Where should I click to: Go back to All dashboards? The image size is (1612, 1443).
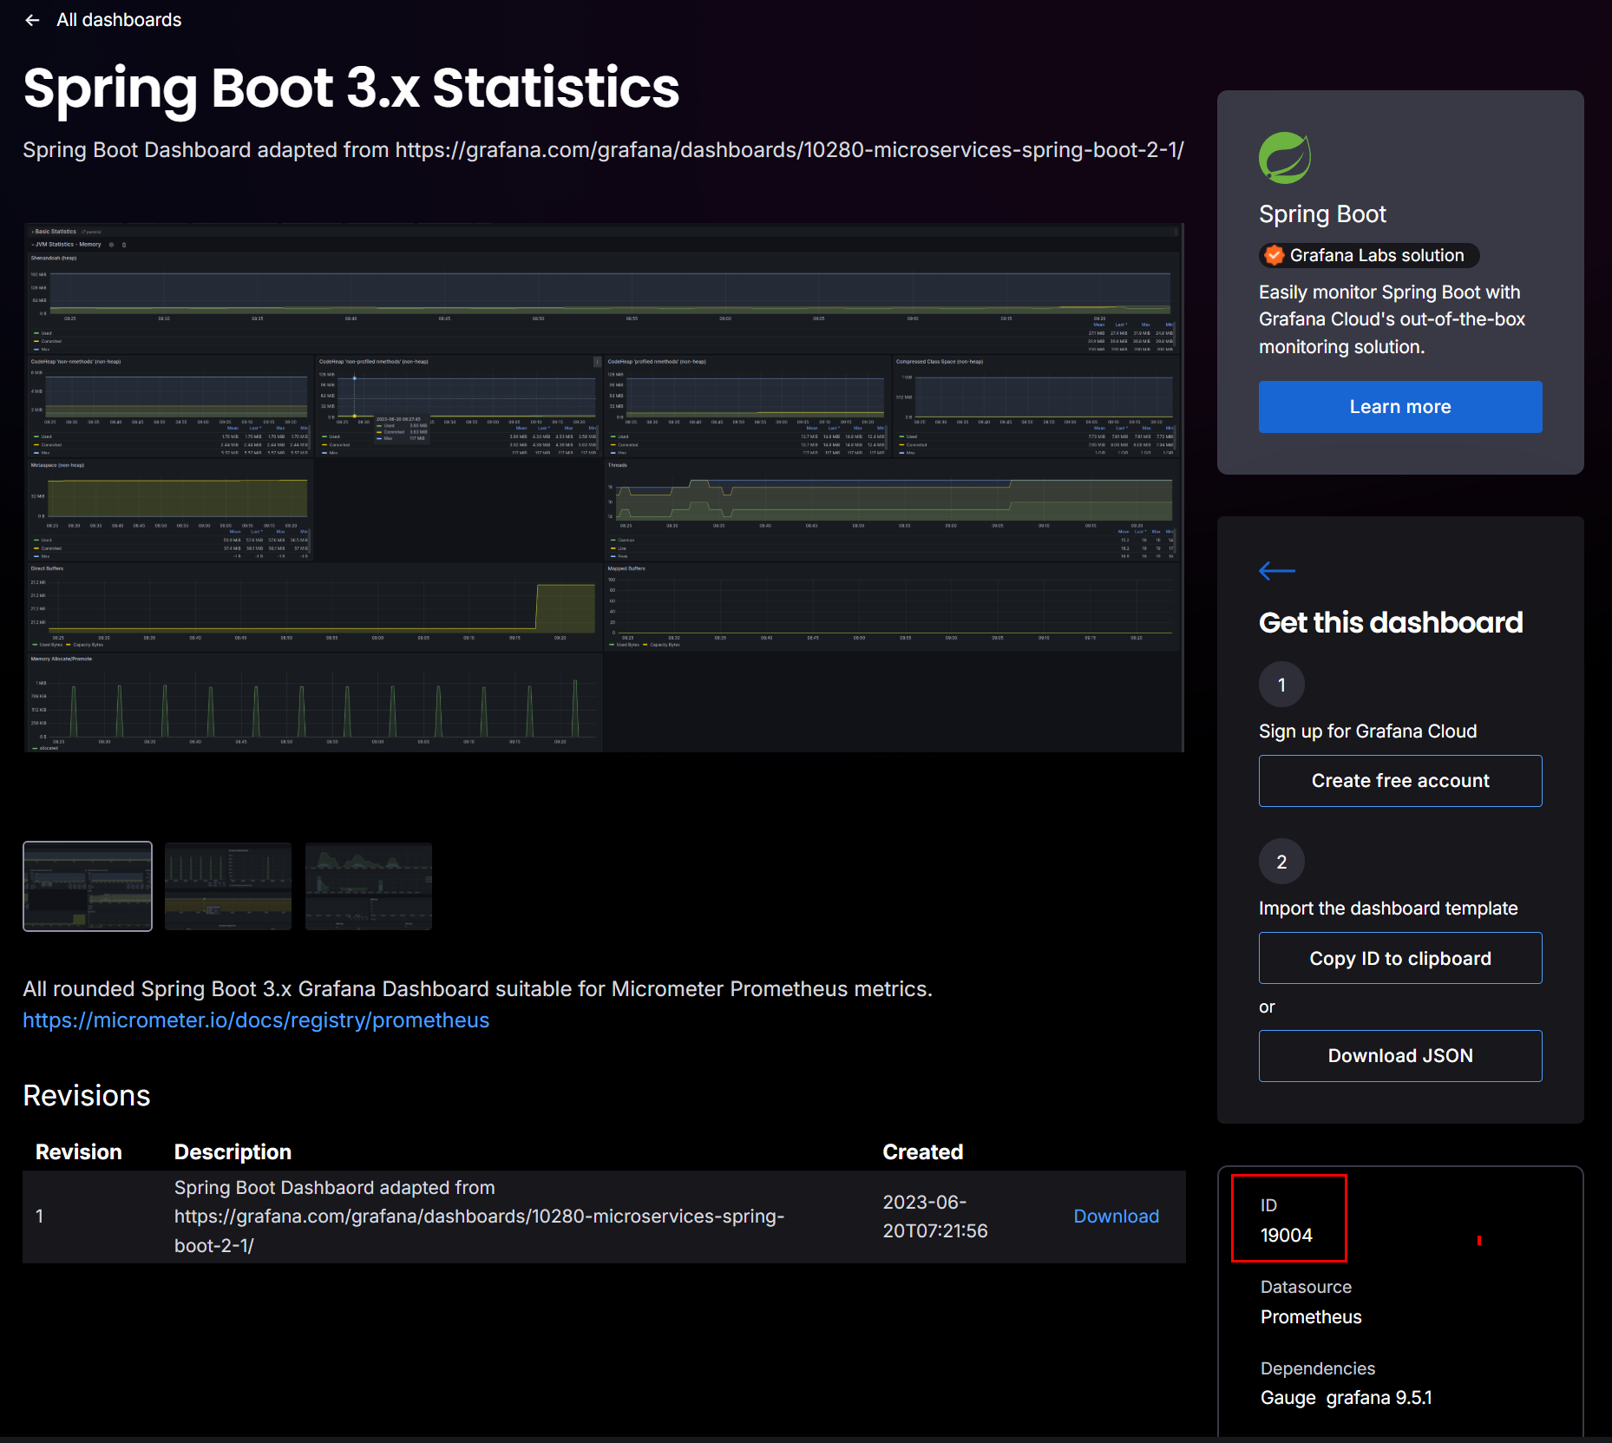[x=119, y=20]
